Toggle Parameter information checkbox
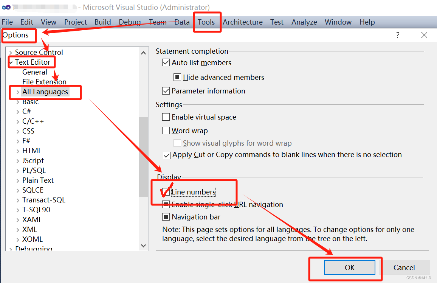Screen dimensions: 437x283 coord(166,91)
